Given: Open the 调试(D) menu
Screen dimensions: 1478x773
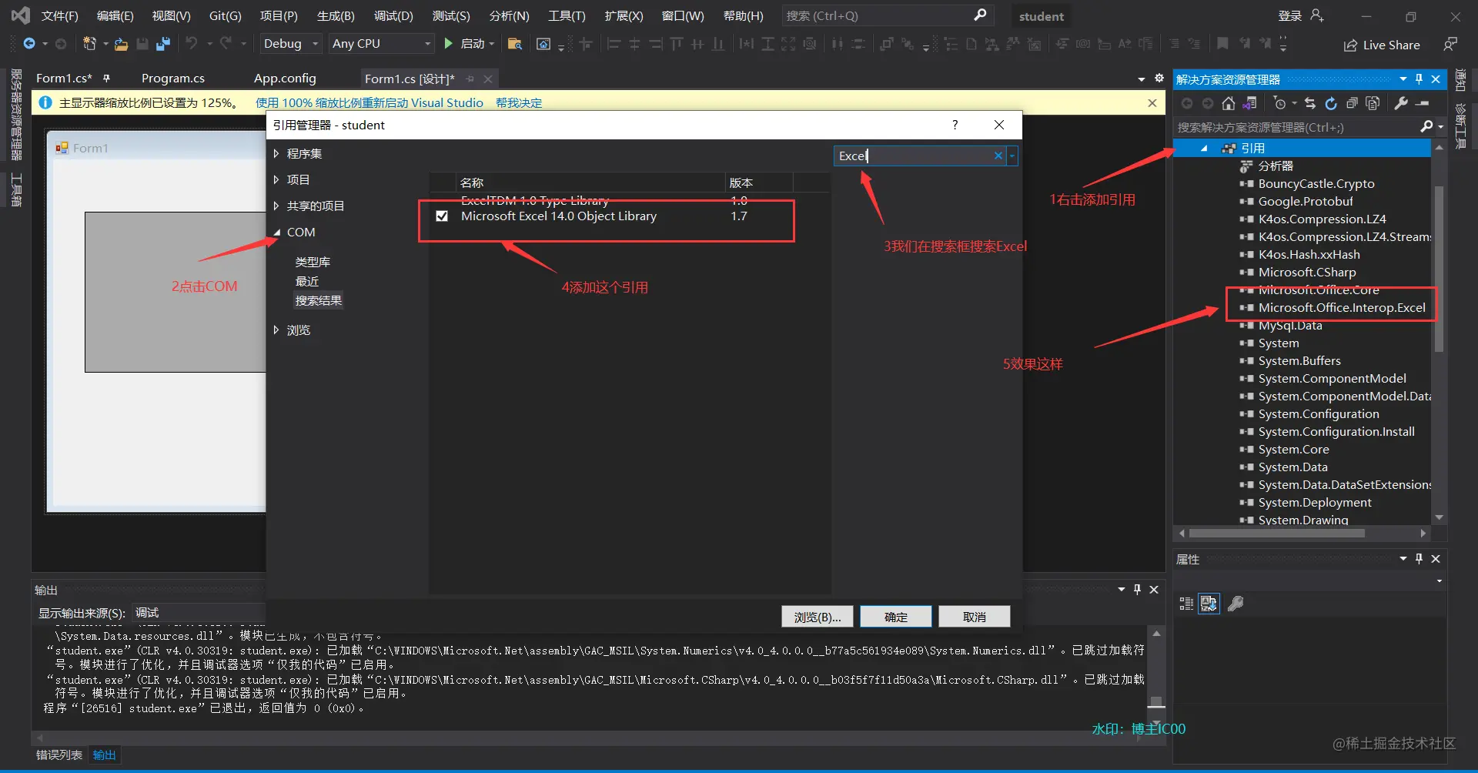Looking at the screenshot, I should tap(393, 15).
